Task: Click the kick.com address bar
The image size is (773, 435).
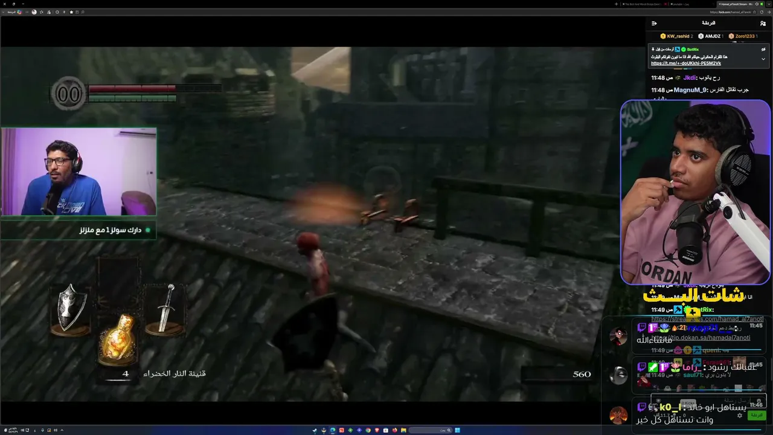Action: pos(731,11)
